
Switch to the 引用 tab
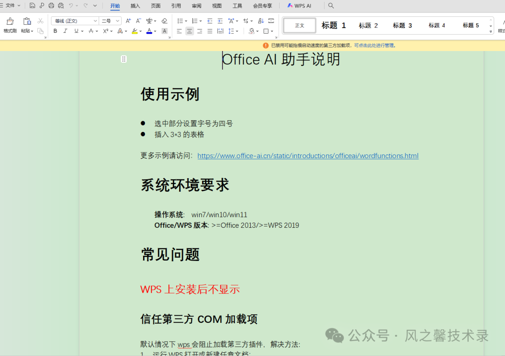176,6
